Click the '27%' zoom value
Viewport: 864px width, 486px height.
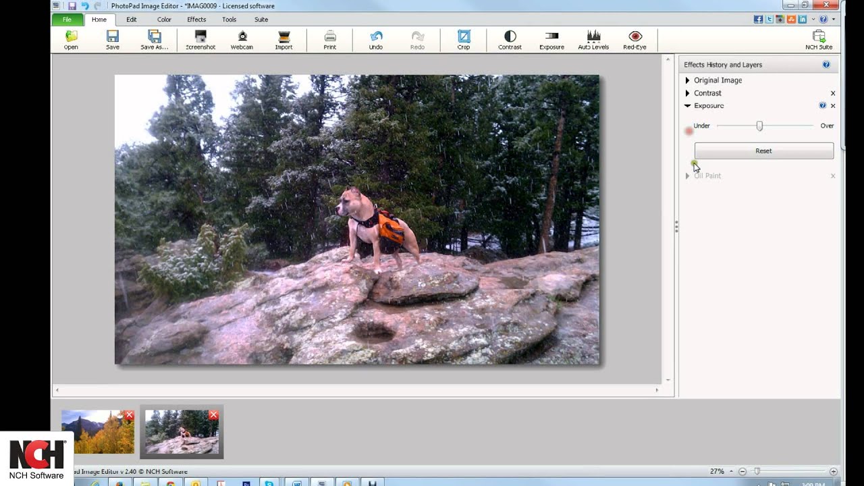point(717,471)
